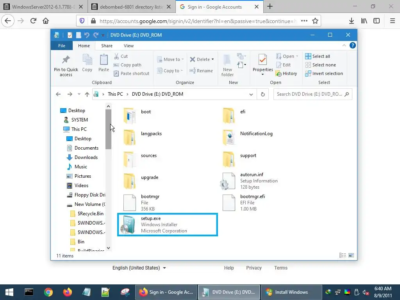Click the Search DVD Drive box

tap(312, 94)
